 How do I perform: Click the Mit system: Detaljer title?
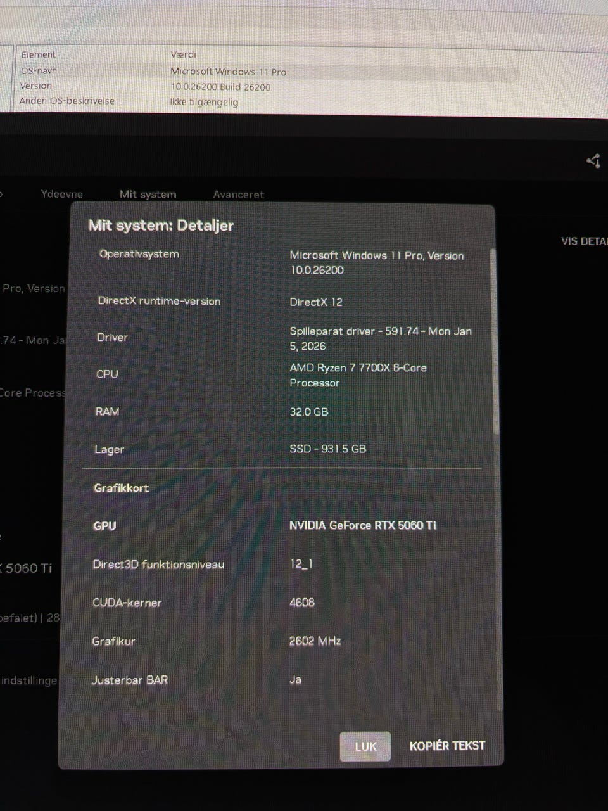[161, 226]
